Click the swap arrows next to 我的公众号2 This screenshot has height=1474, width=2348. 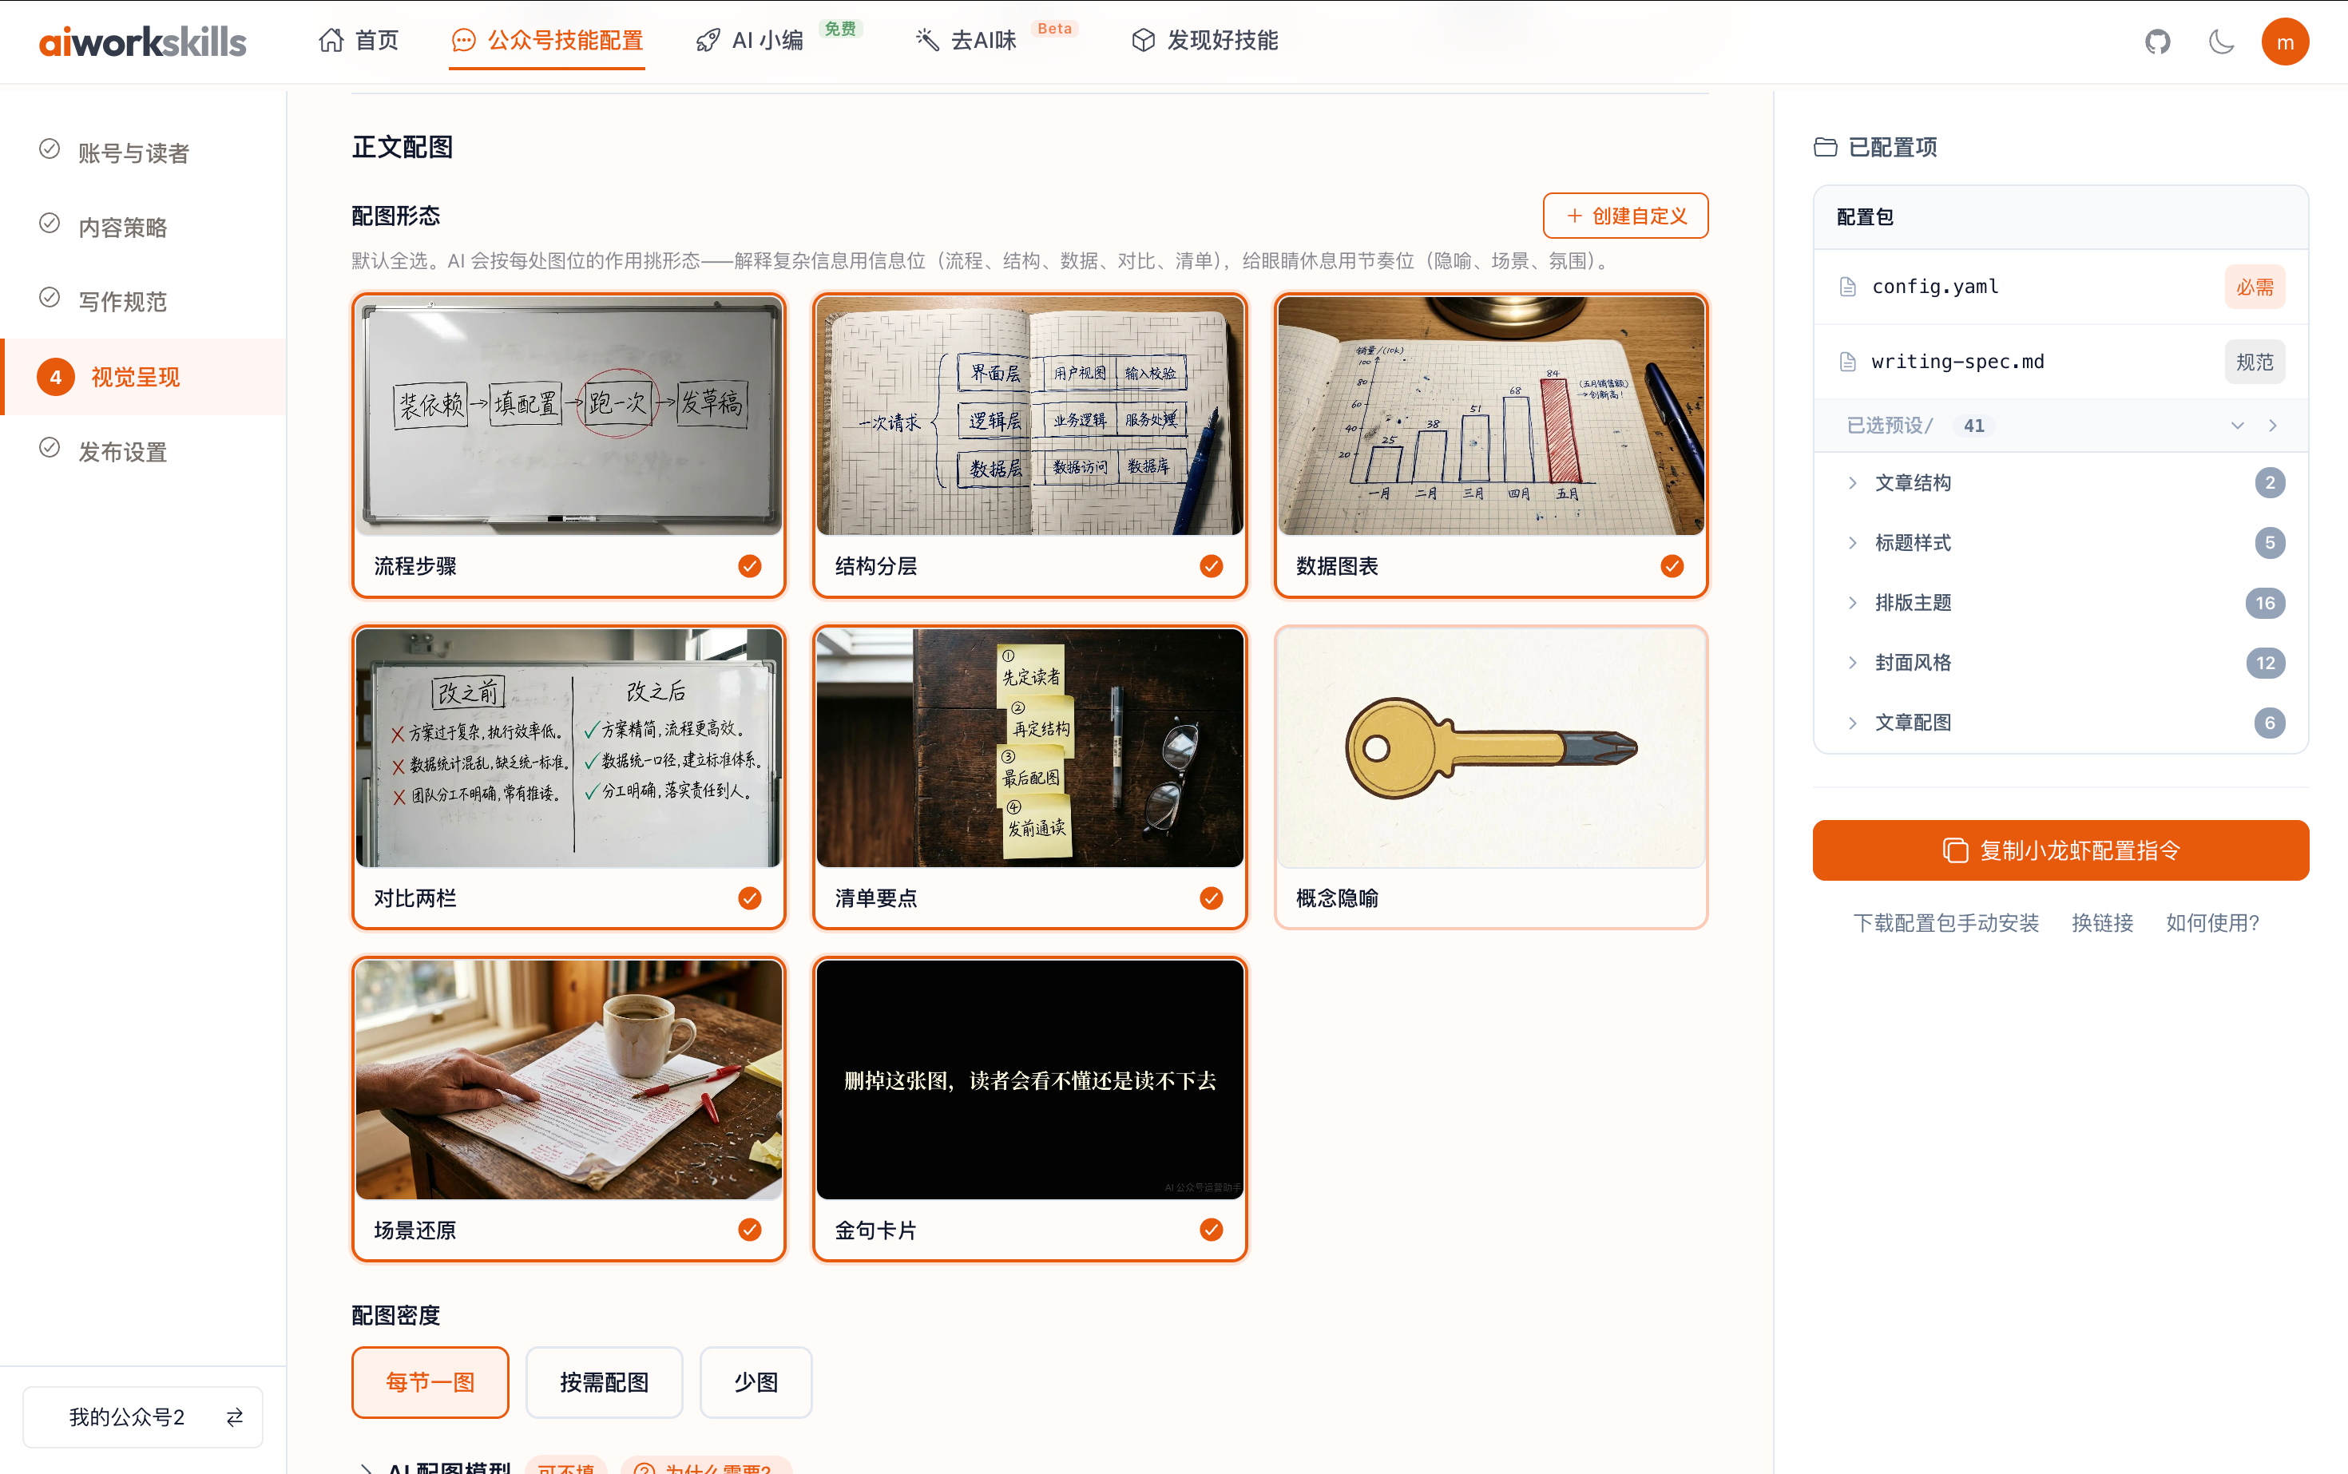tap(235, 1417)
